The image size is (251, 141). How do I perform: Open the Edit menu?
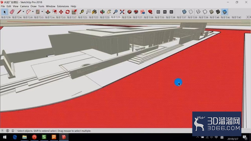coord(9,6)
